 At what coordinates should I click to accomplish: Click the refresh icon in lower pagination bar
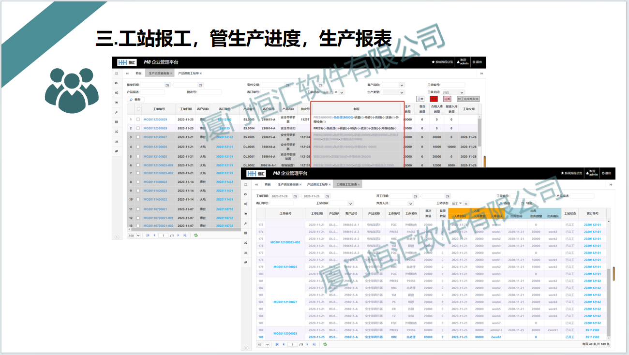tap(325, 344)
